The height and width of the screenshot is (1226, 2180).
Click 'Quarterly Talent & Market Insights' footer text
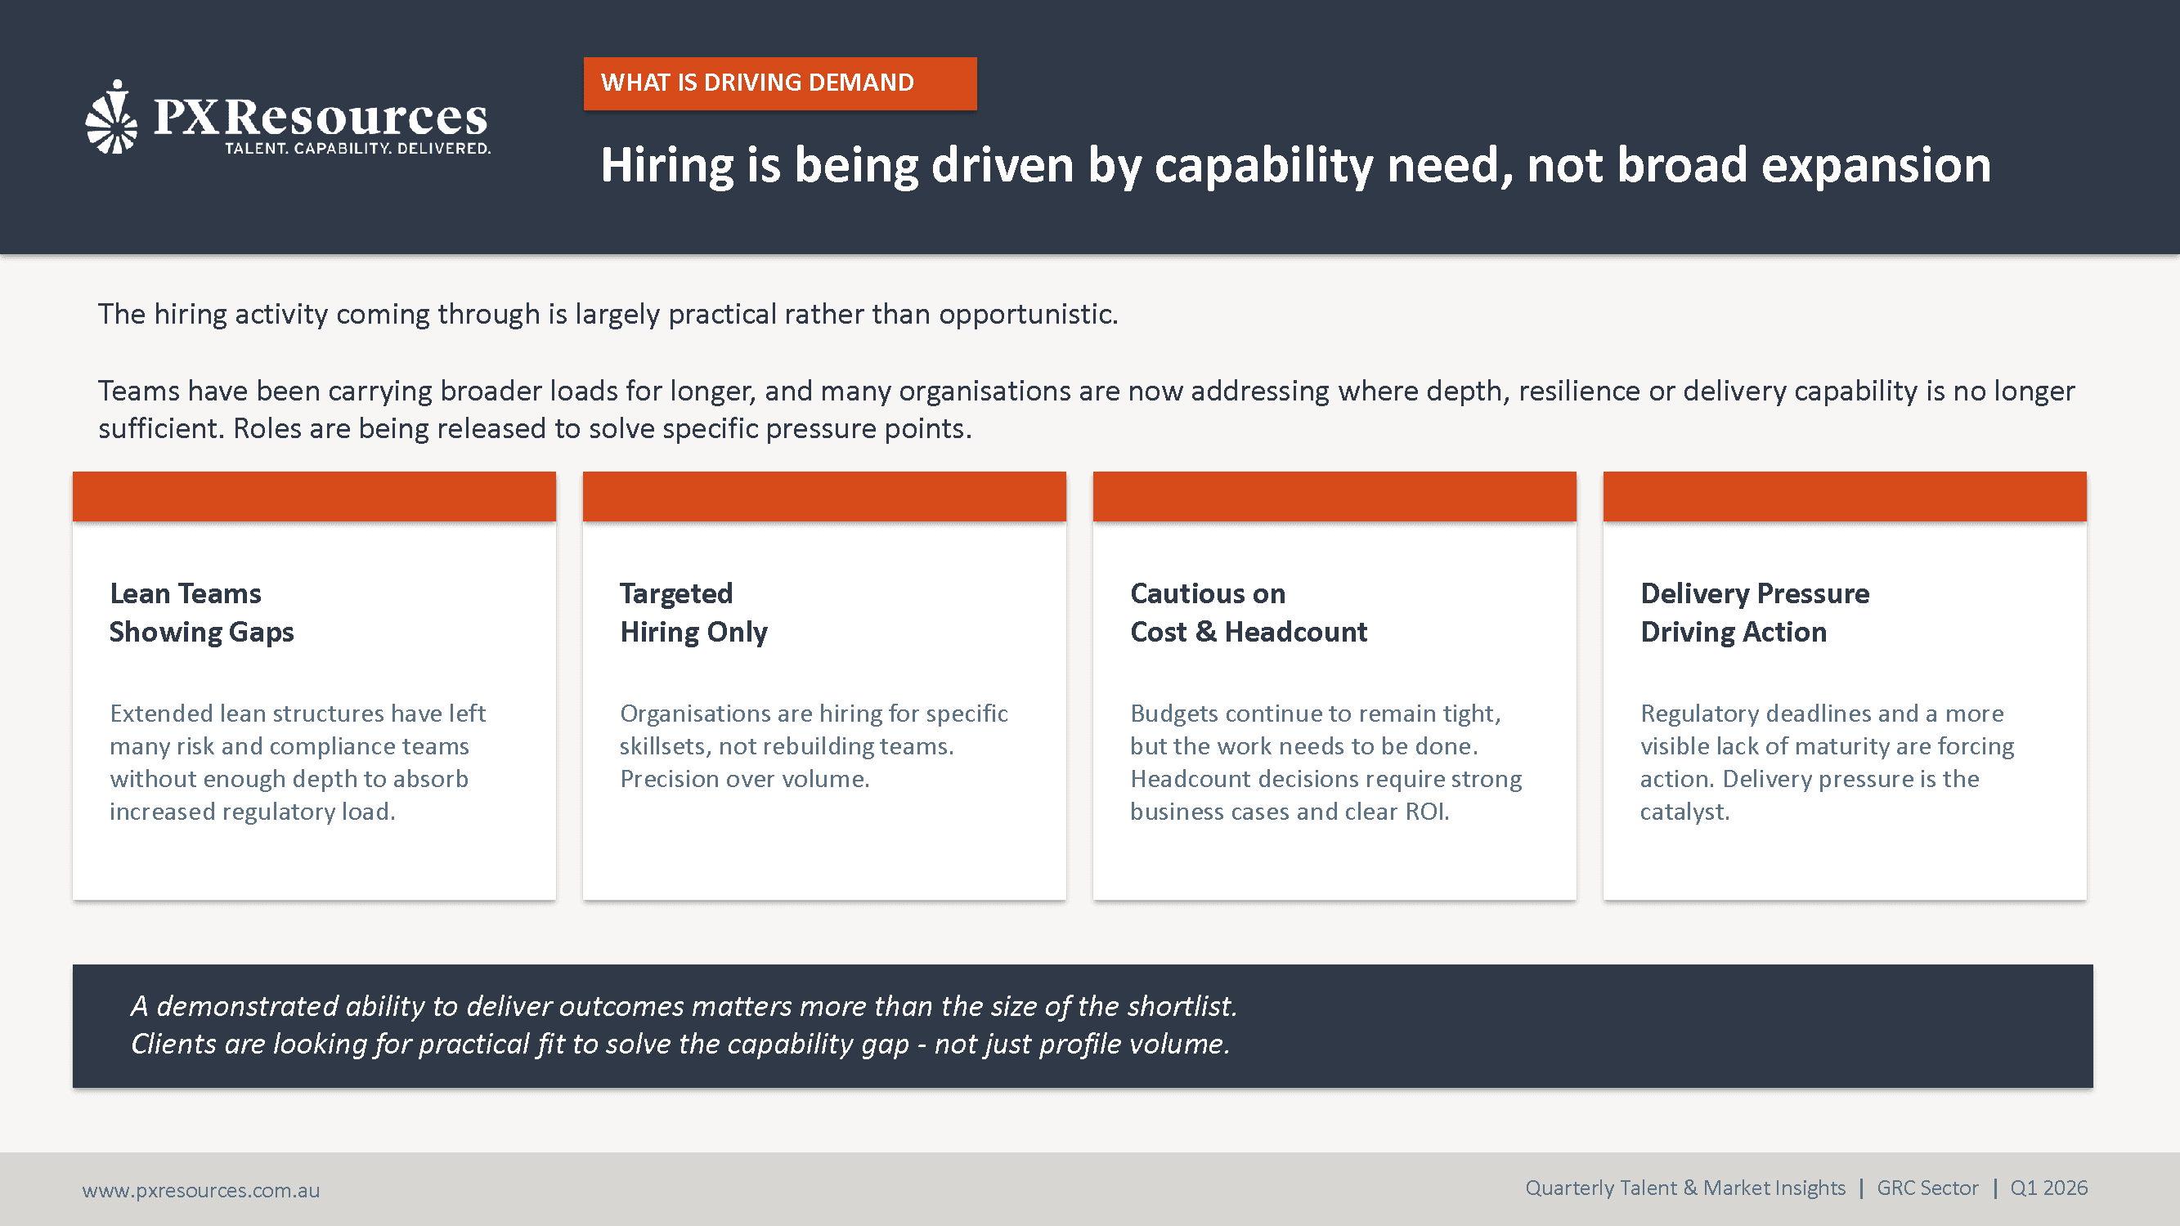click(1684, 1188)
